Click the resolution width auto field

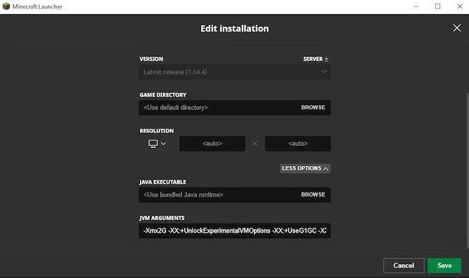(212, 144)
